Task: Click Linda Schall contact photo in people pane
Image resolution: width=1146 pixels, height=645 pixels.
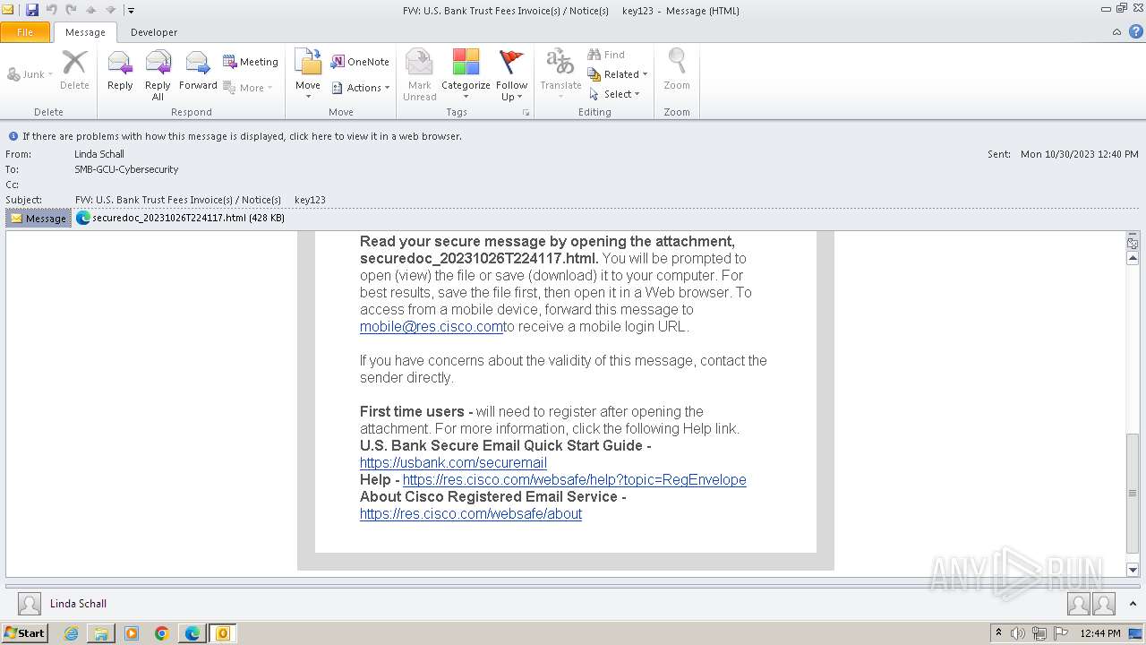Action: 30,604
